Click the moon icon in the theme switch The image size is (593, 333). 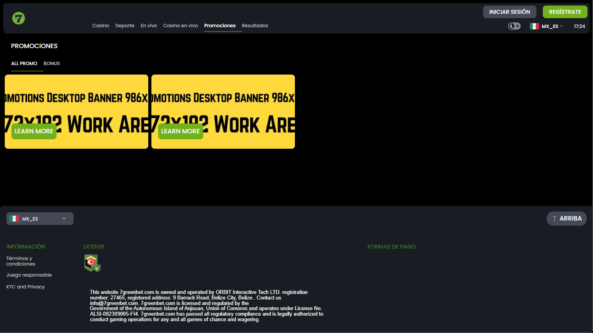(512, 26)
